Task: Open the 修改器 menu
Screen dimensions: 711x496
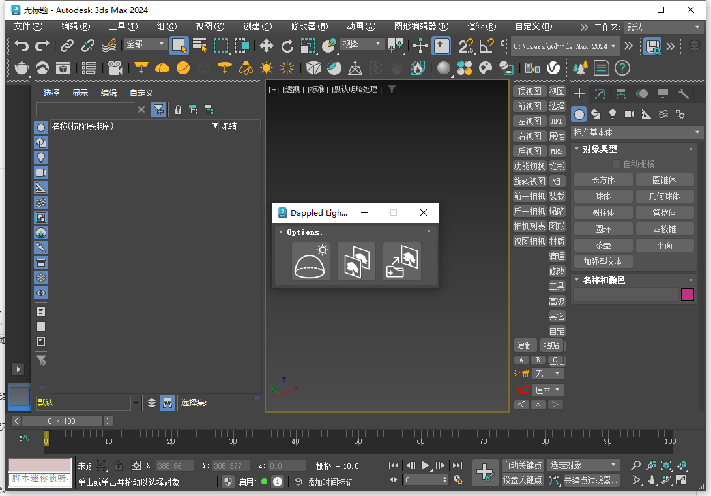Action: click(x=309, y=27)
